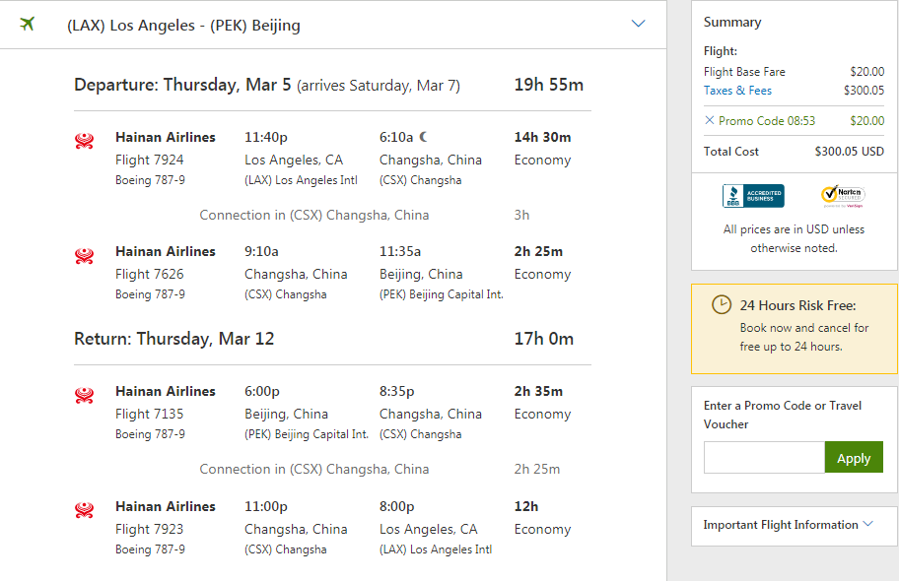
Task: Click the '2h 25m' return connection duration
Action: click(536, 470)
